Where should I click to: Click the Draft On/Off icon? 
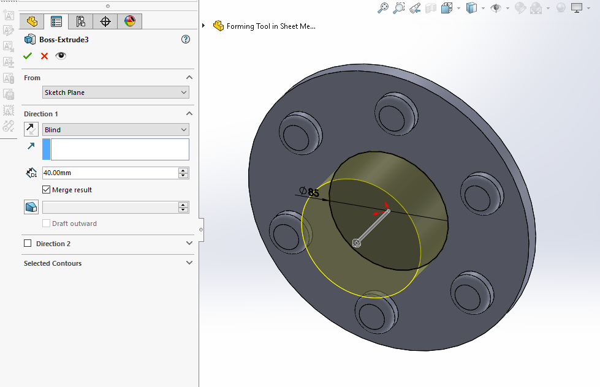[31, 208]
